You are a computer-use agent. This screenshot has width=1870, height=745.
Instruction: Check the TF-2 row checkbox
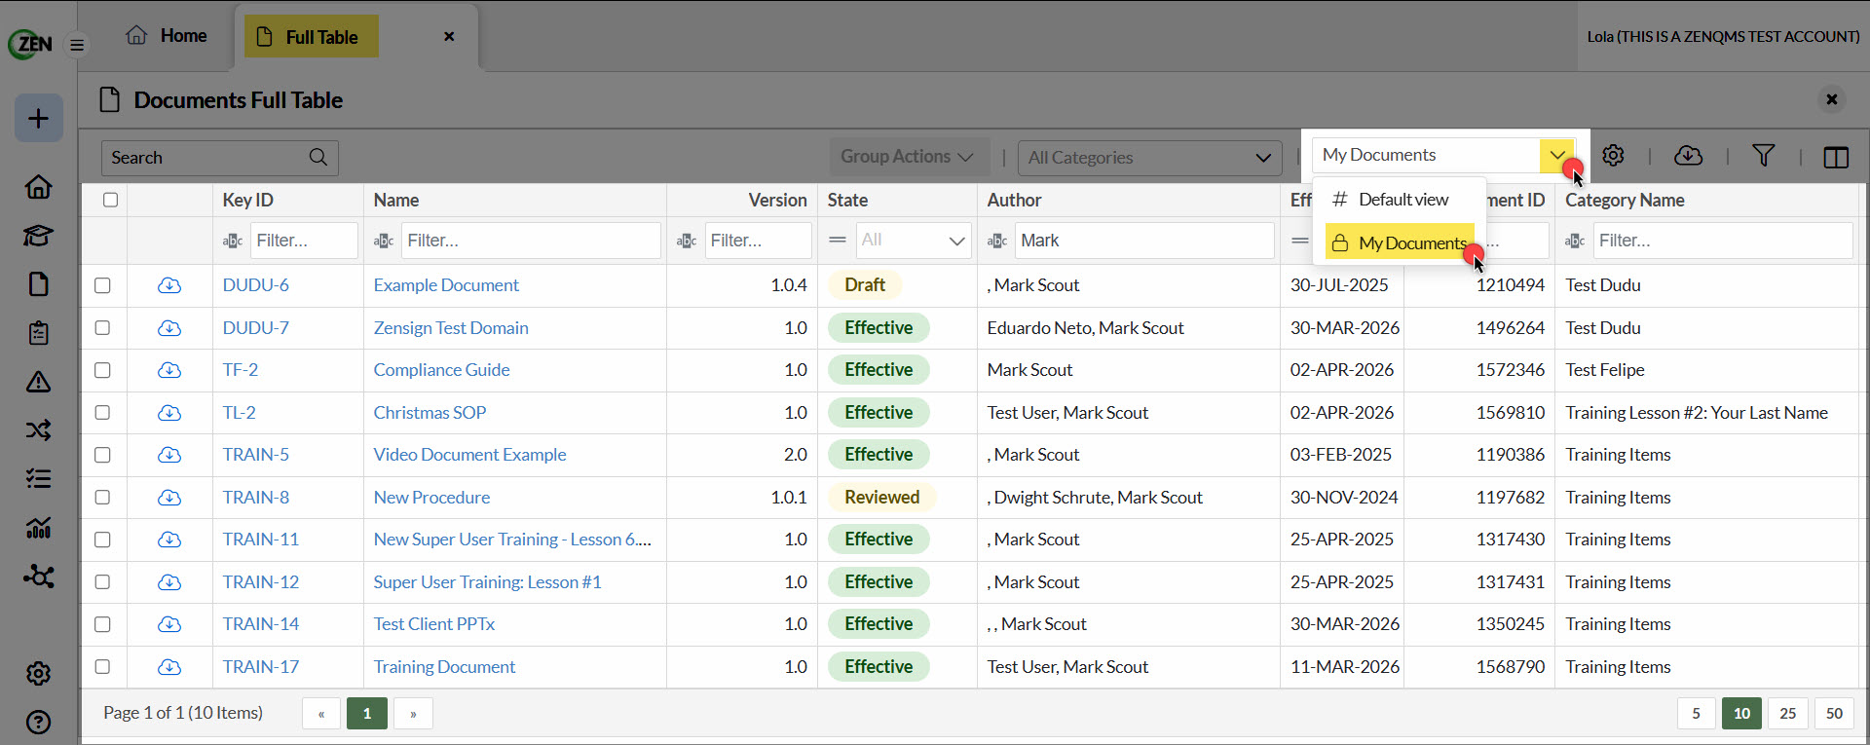pyautogui.click(x=102, y=370)
